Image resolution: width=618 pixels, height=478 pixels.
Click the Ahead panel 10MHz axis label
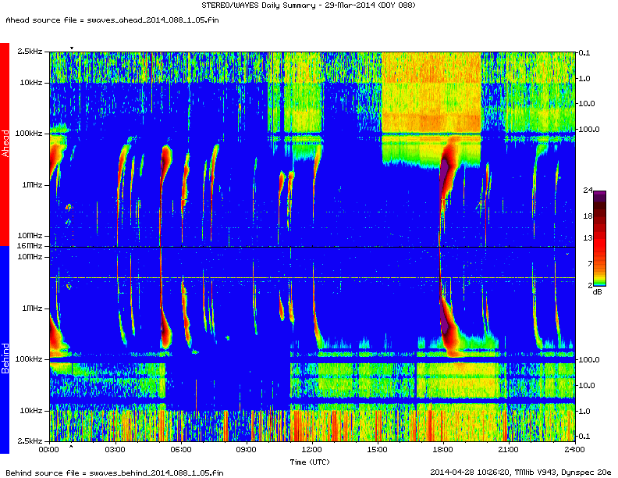(x=30, y=236)
